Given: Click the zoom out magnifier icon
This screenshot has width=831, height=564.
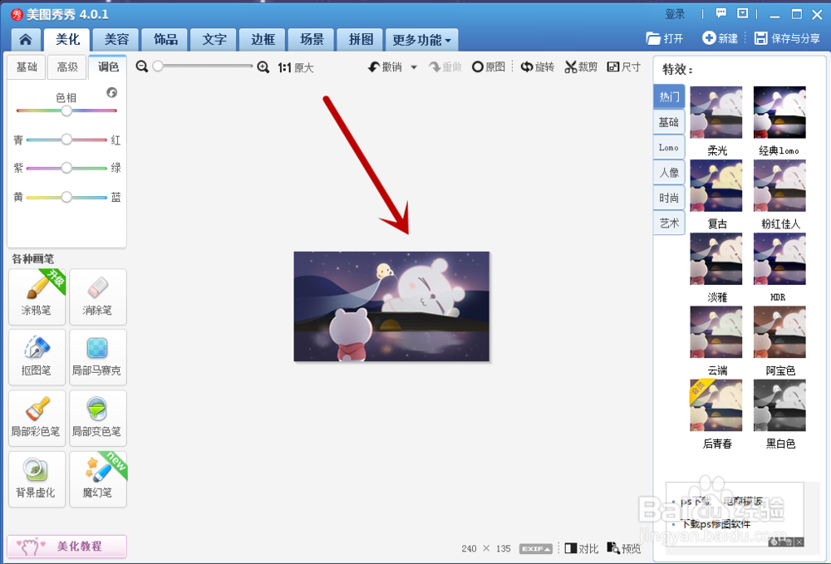Looking at the screenshot, I should coord(141,66).
